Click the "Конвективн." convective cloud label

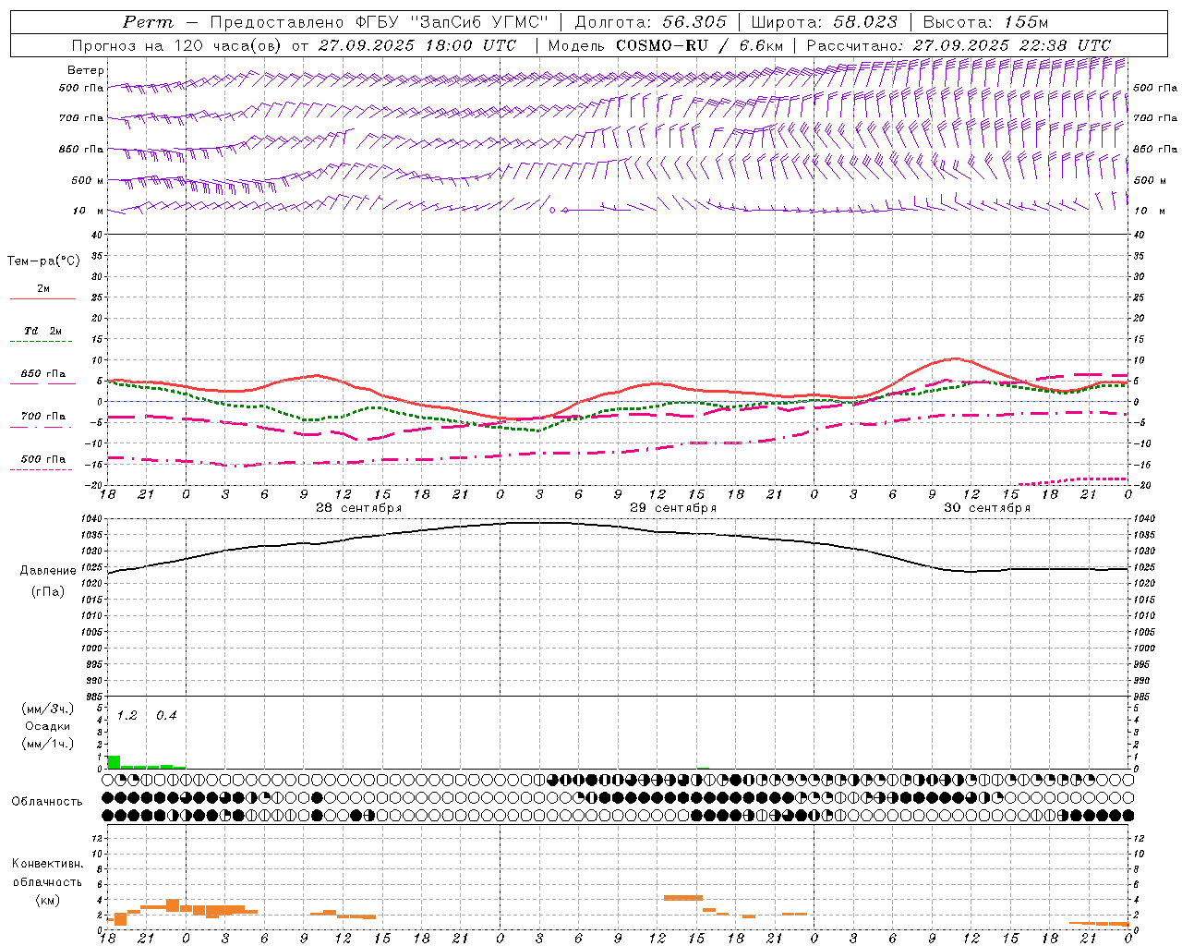(48, 864)
